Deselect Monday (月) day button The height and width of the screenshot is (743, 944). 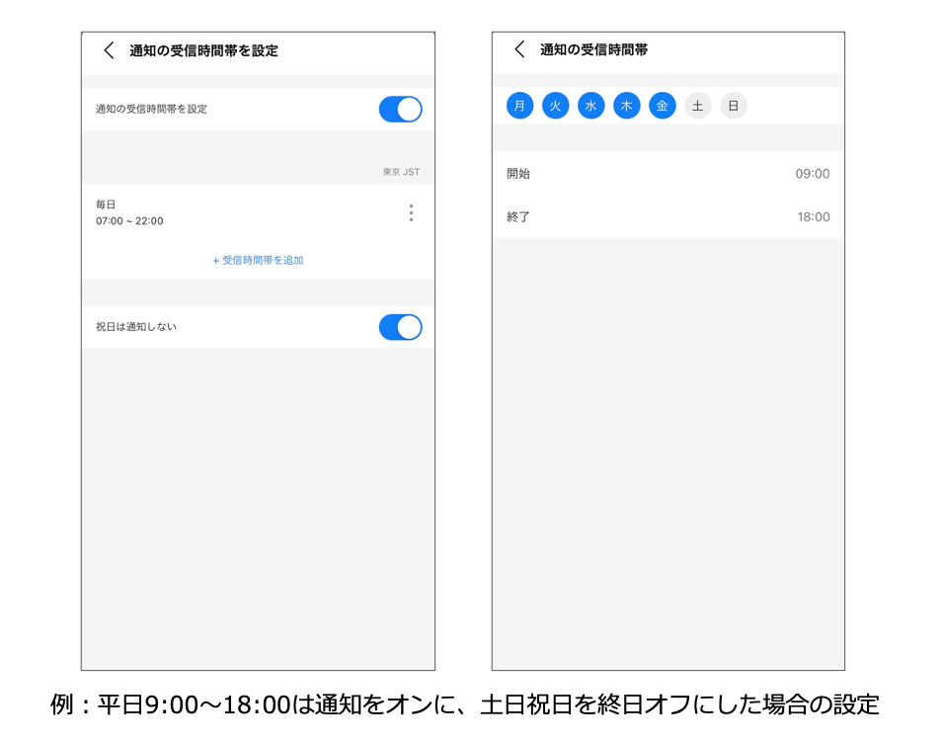coord(519,106)
